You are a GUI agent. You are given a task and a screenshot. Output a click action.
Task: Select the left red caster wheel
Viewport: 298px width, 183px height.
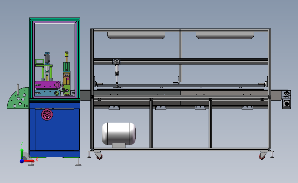coord(99,156)
